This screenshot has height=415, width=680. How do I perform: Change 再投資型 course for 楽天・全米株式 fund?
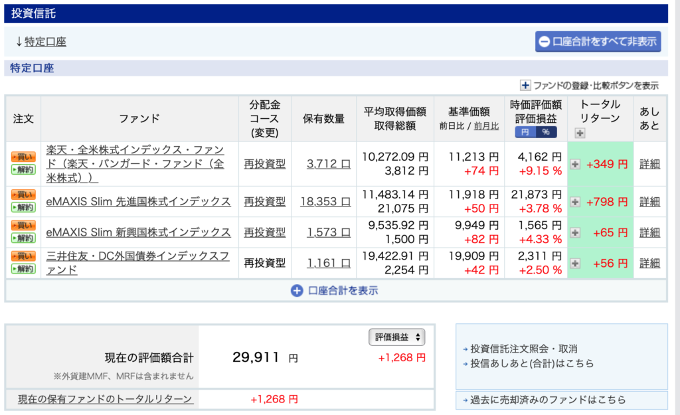pos(264,164)
